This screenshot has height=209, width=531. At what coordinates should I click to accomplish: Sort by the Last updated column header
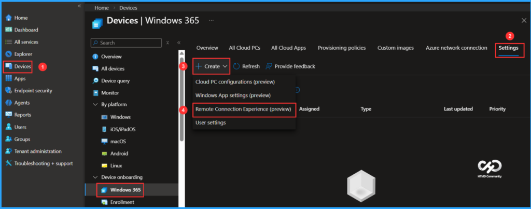pos(458,109)
